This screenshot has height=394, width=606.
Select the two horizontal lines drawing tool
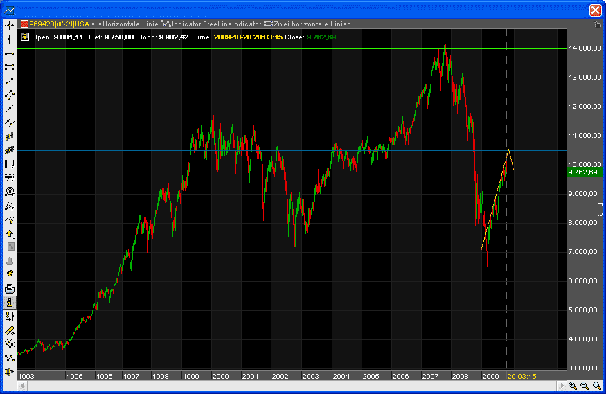click(9, 67)
